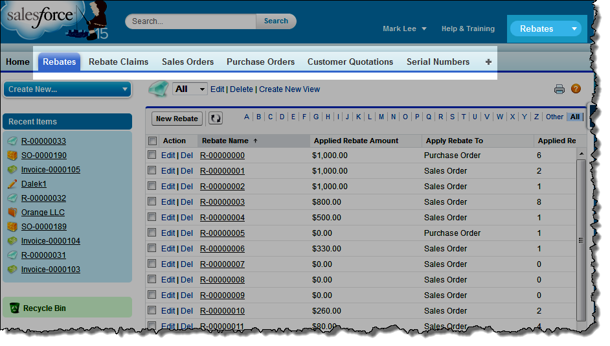This screenshot has height=346, width=610.
Task: Open the orange help question mark icon
Action: [x=576, y=89]
